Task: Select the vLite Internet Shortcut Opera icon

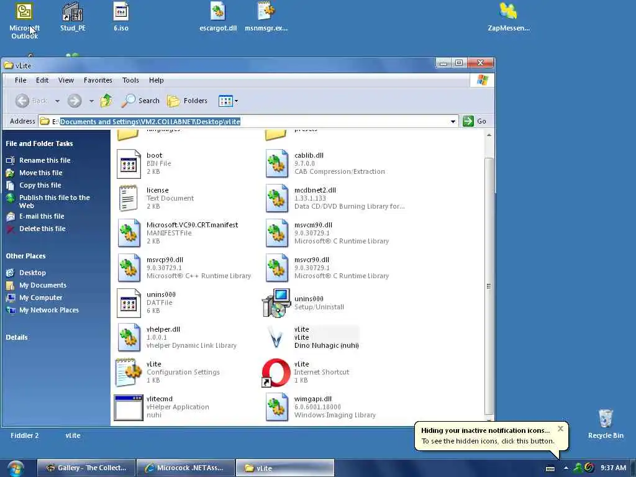Action: [276, 373]
